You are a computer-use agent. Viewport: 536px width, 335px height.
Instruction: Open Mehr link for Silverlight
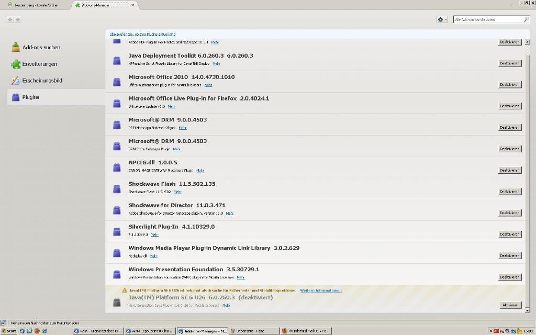(154, 234)
